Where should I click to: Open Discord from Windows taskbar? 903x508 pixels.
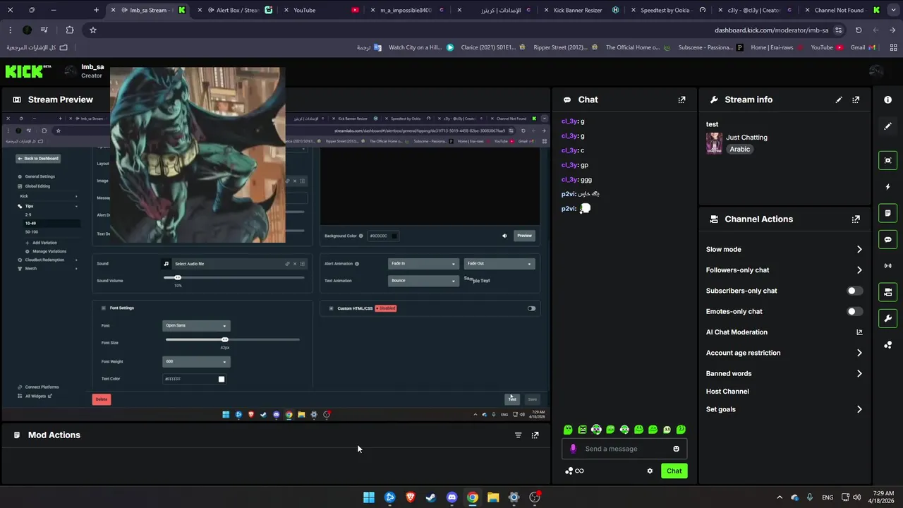tap(451, 497)
